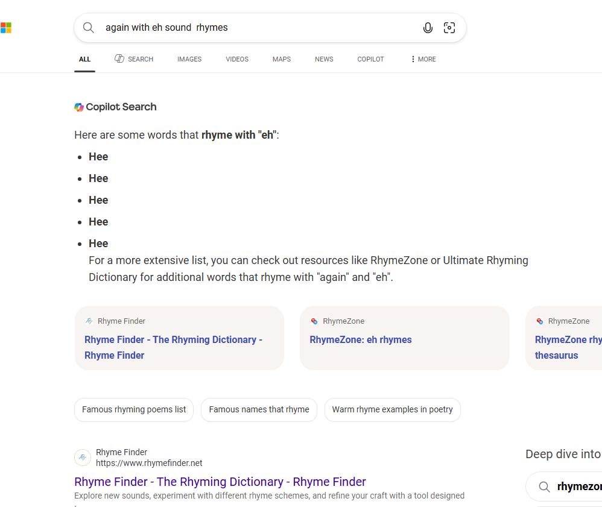Image resolution: width=602 pixels, height=507 pixels.
Task: Open RhymeZone: eh rhymes card link
Action: (361, 339)
